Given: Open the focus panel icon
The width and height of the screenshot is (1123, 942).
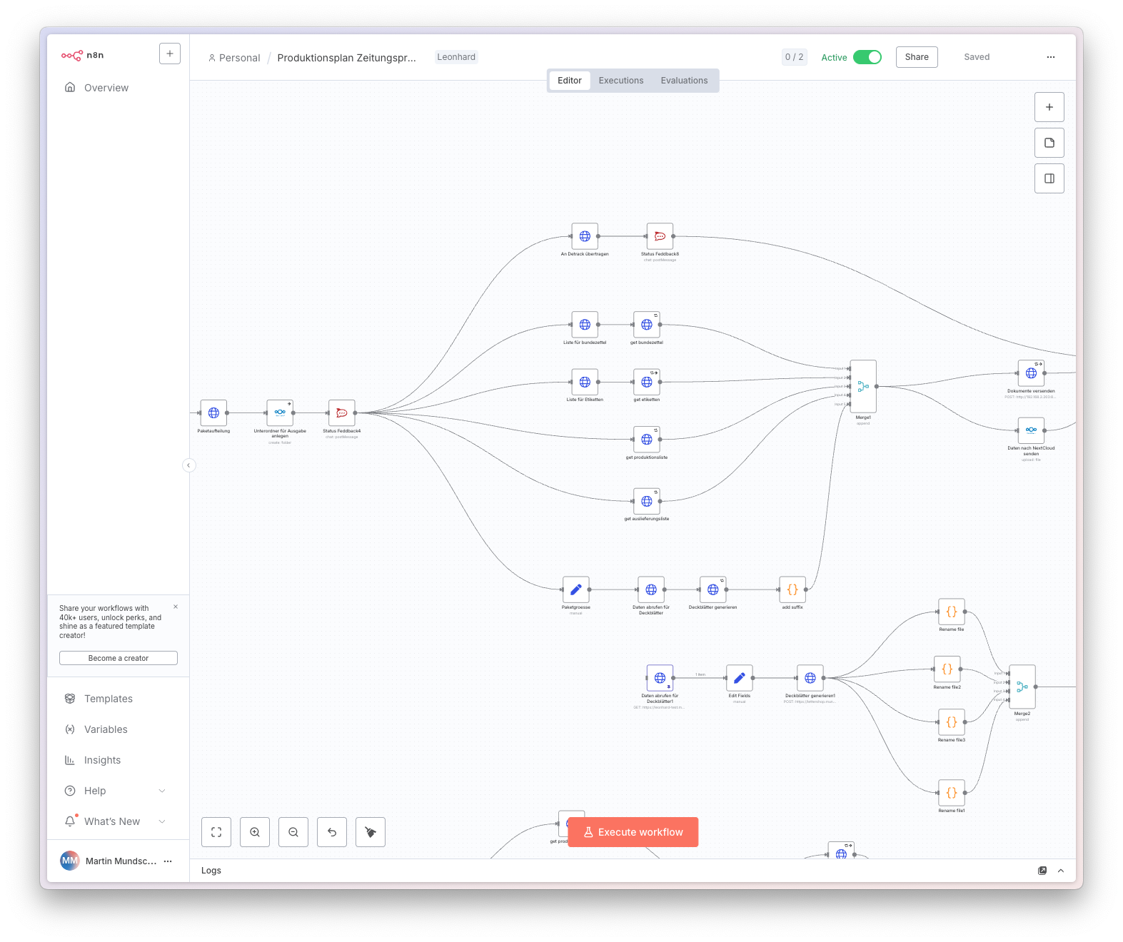Looking at the screenshot, I should tap(1049, 178).
